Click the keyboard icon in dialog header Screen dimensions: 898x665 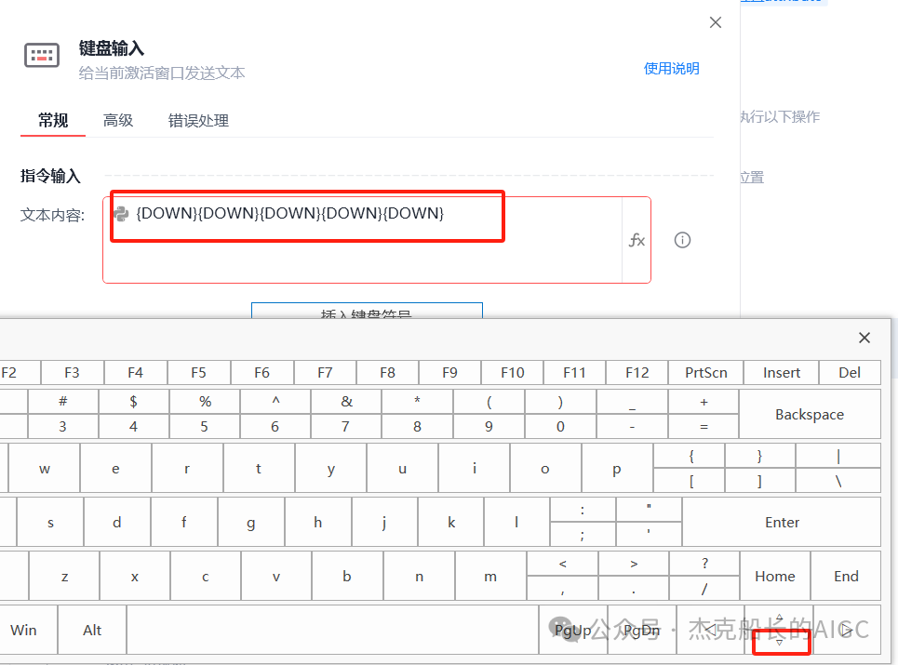(x=42, y=56)
